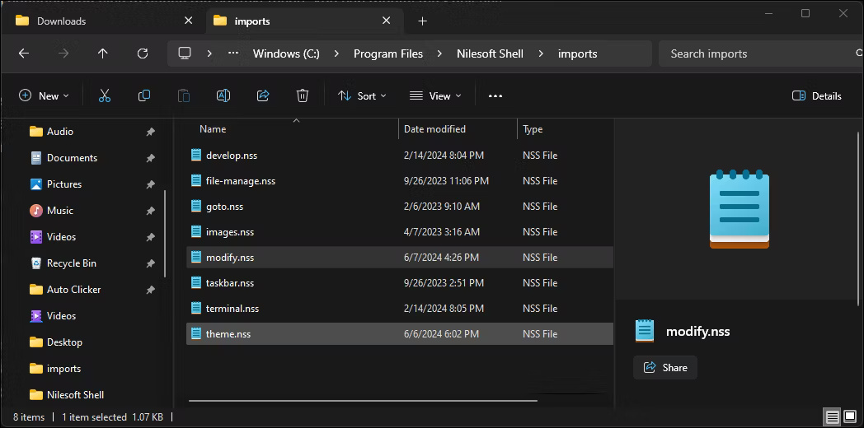Open Desktop folder in sidebar
Viewport: 864px width, 428px height.
coord(56,342)
